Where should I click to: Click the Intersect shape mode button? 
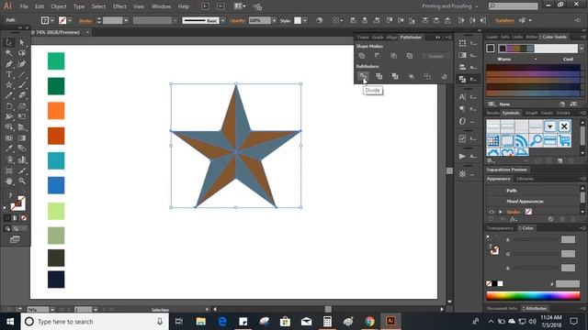(x=393, y=56)
